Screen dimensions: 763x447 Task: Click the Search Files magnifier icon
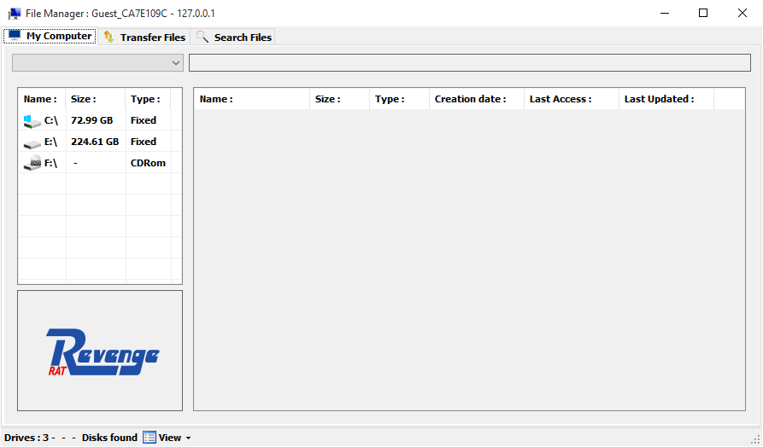coord(202,37)
